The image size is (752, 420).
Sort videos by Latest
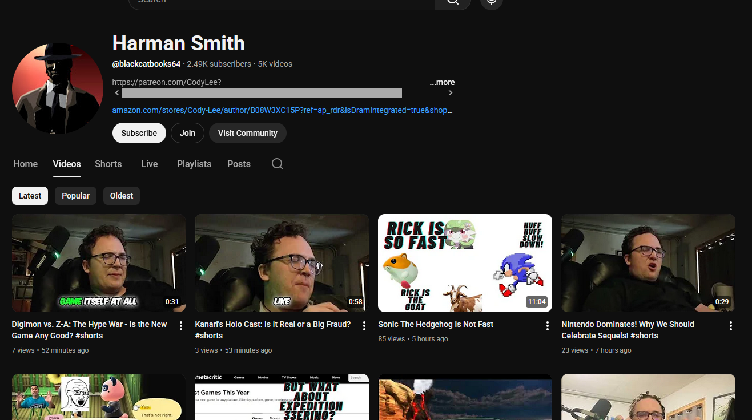click(x=30, y=196)
